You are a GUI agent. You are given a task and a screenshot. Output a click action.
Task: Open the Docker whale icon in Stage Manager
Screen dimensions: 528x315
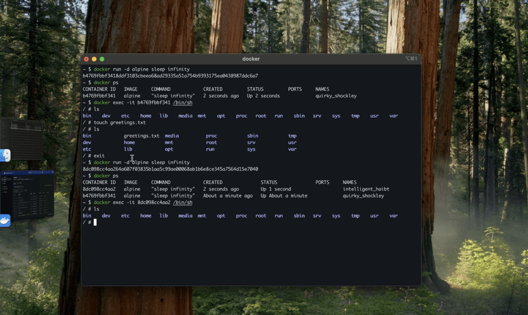point(5,221)
